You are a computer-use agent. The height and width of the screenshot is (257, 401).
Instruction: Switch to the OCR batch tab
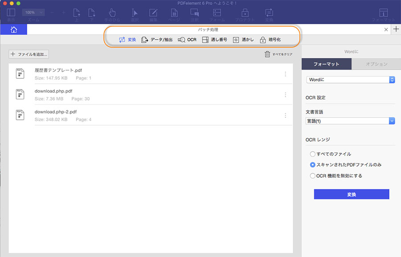[x=187, y=40]
